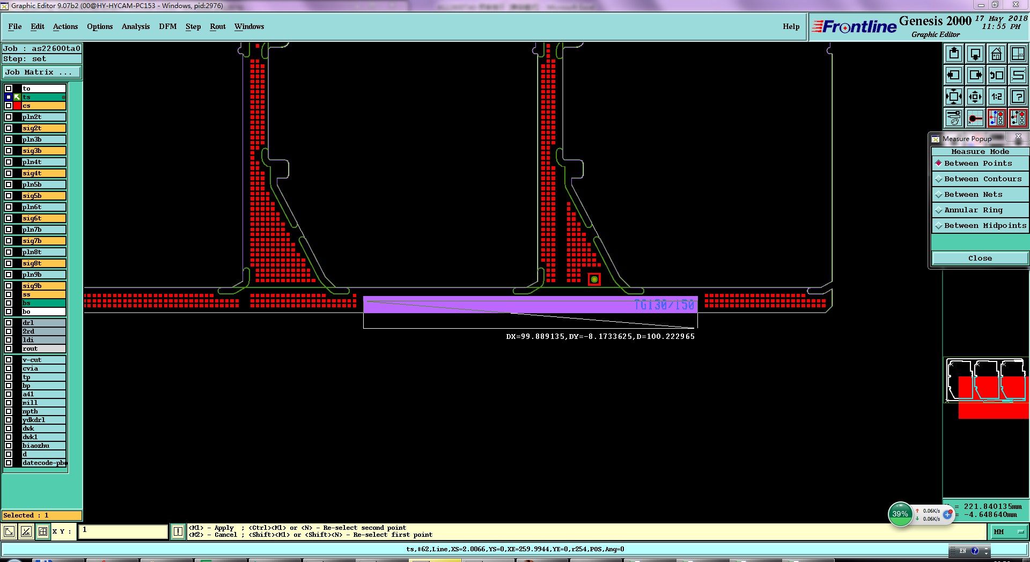
Task: Select the sig9b layer row
Action: point(43,286)
